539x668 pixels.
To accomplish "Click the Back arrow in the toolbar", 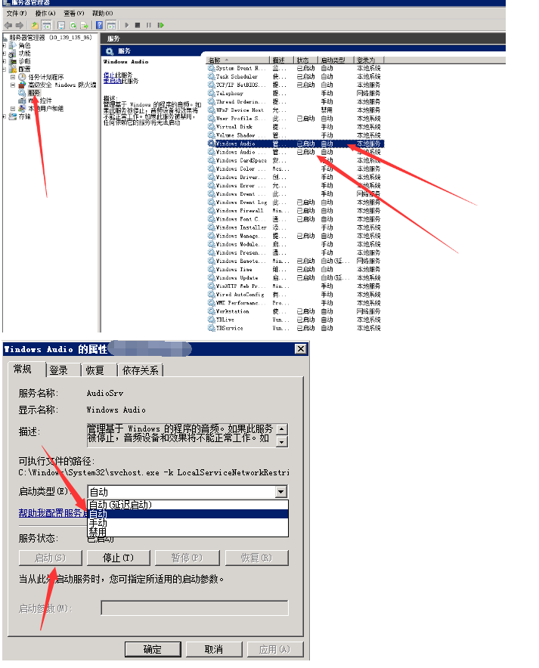I will 8,25.
